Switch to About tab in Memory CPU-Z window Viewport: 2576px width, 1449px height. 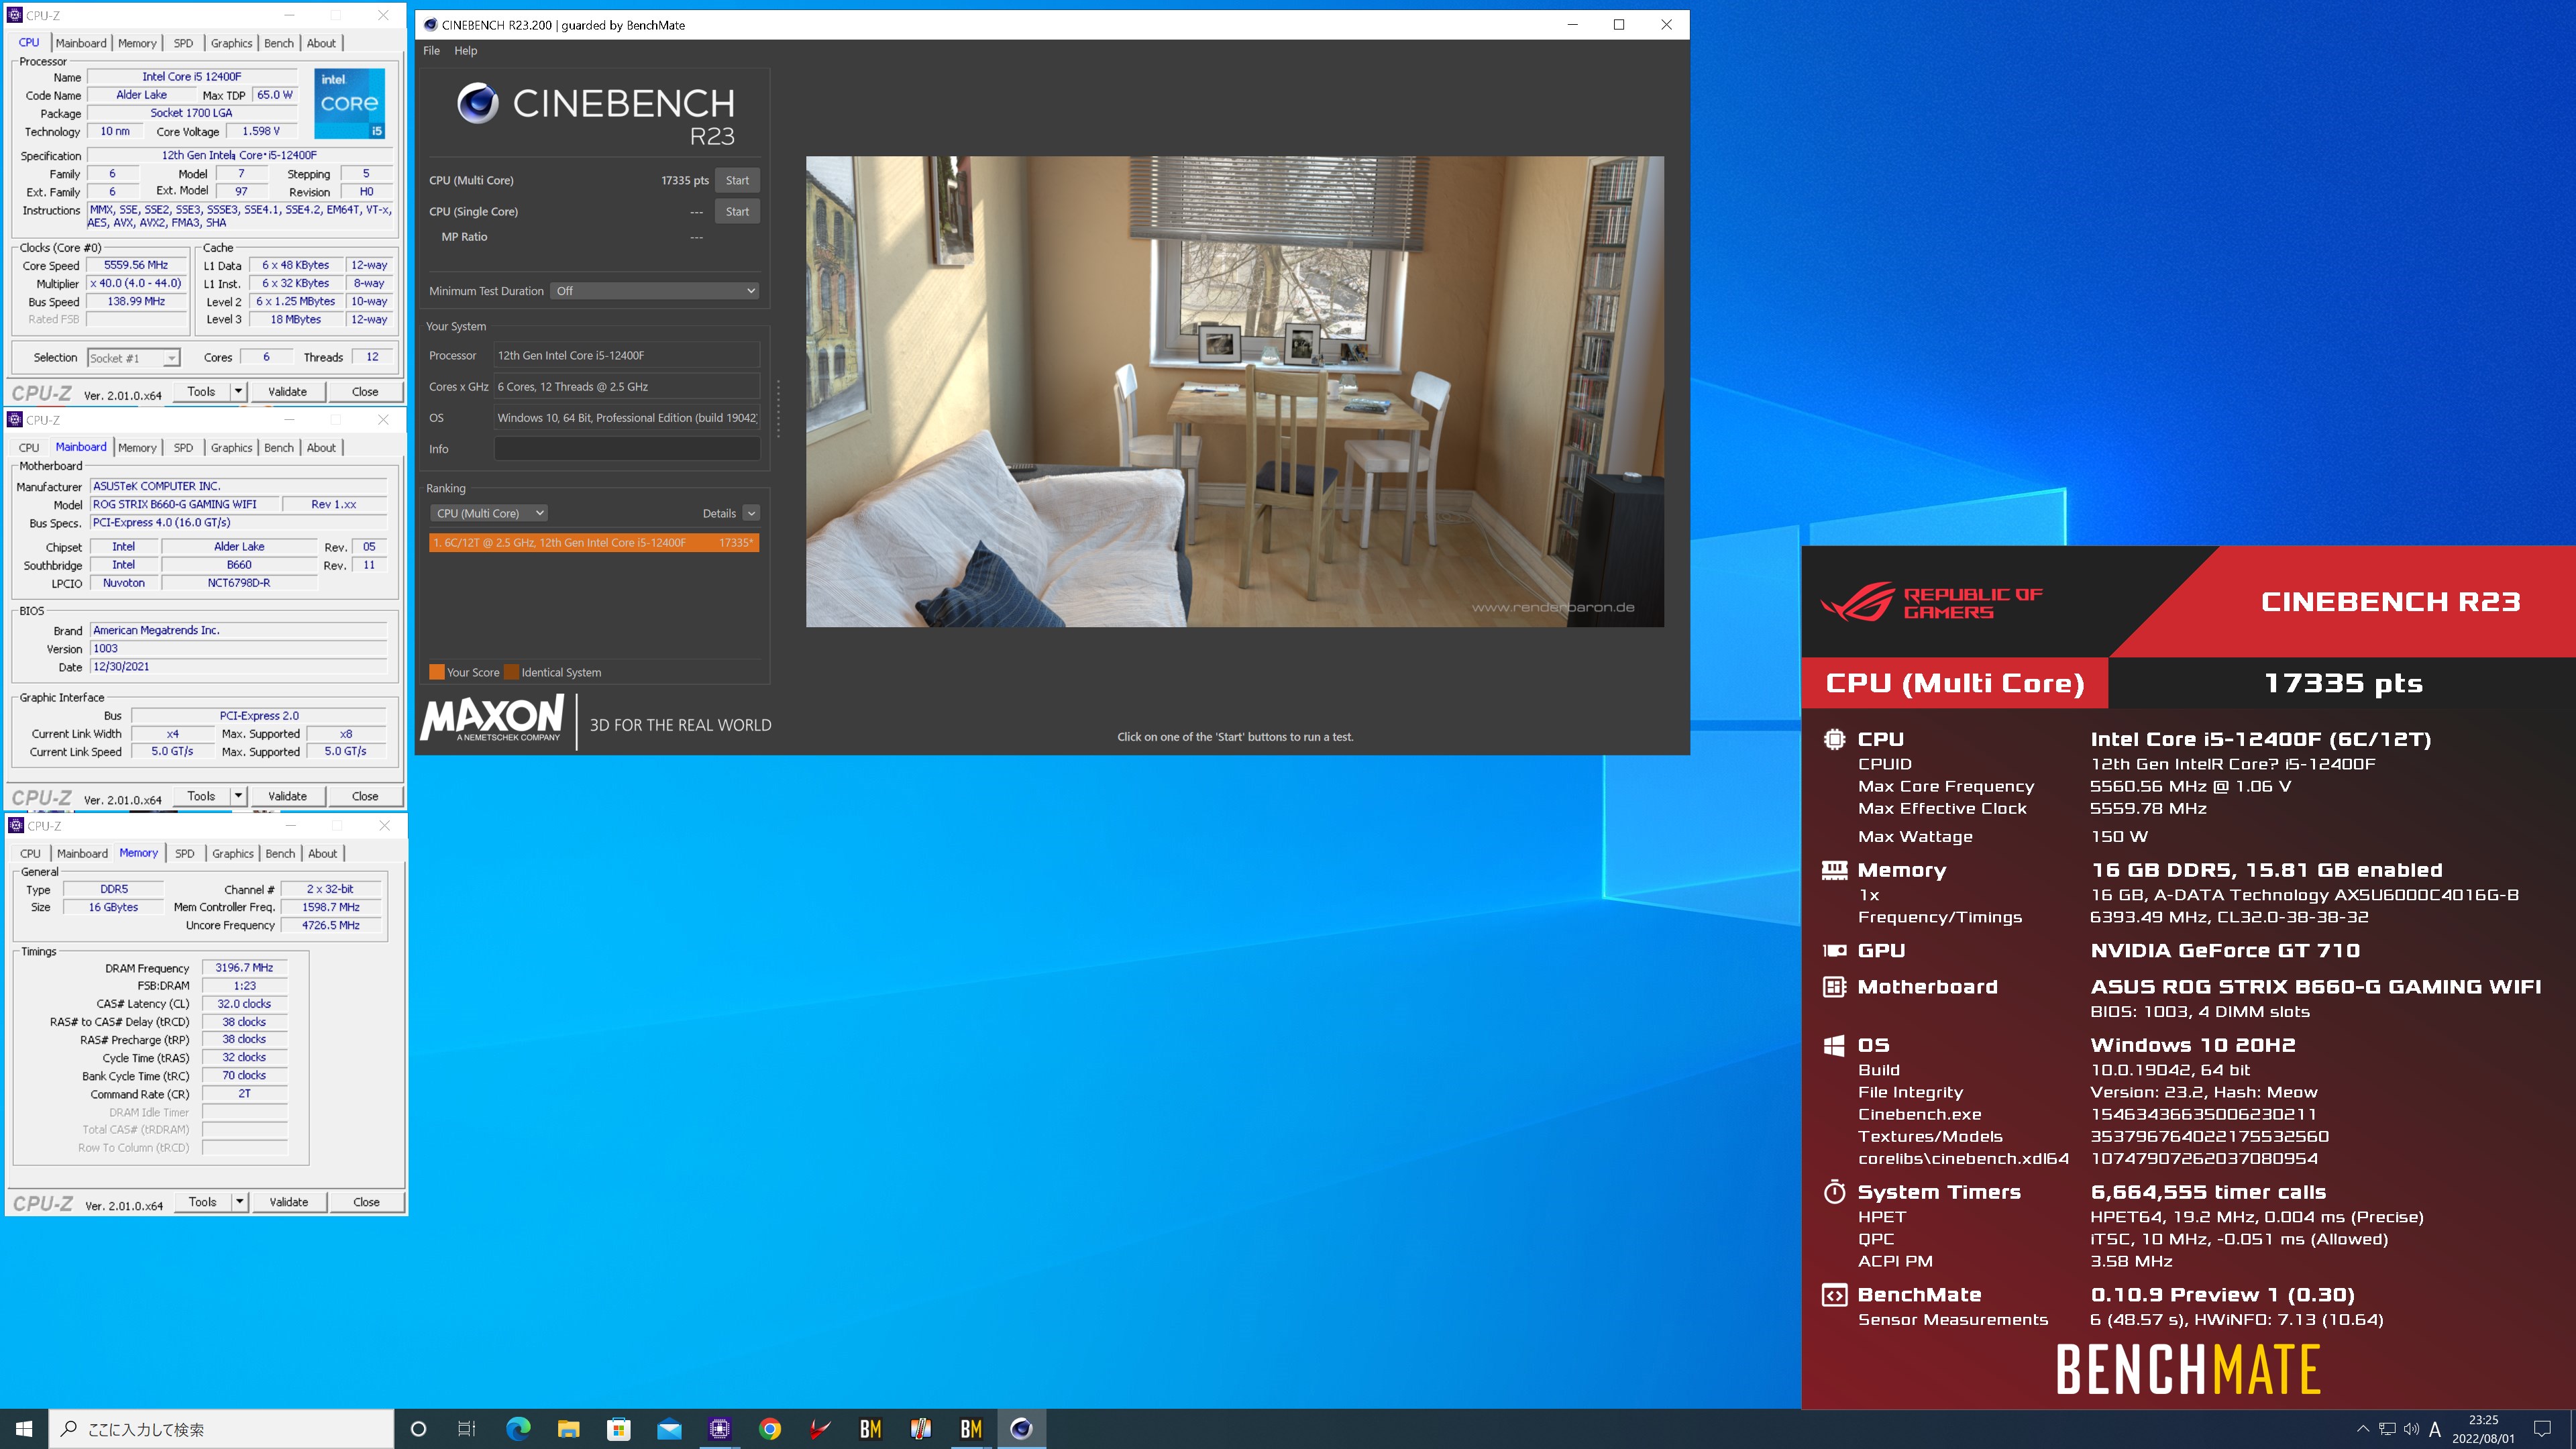322,853
